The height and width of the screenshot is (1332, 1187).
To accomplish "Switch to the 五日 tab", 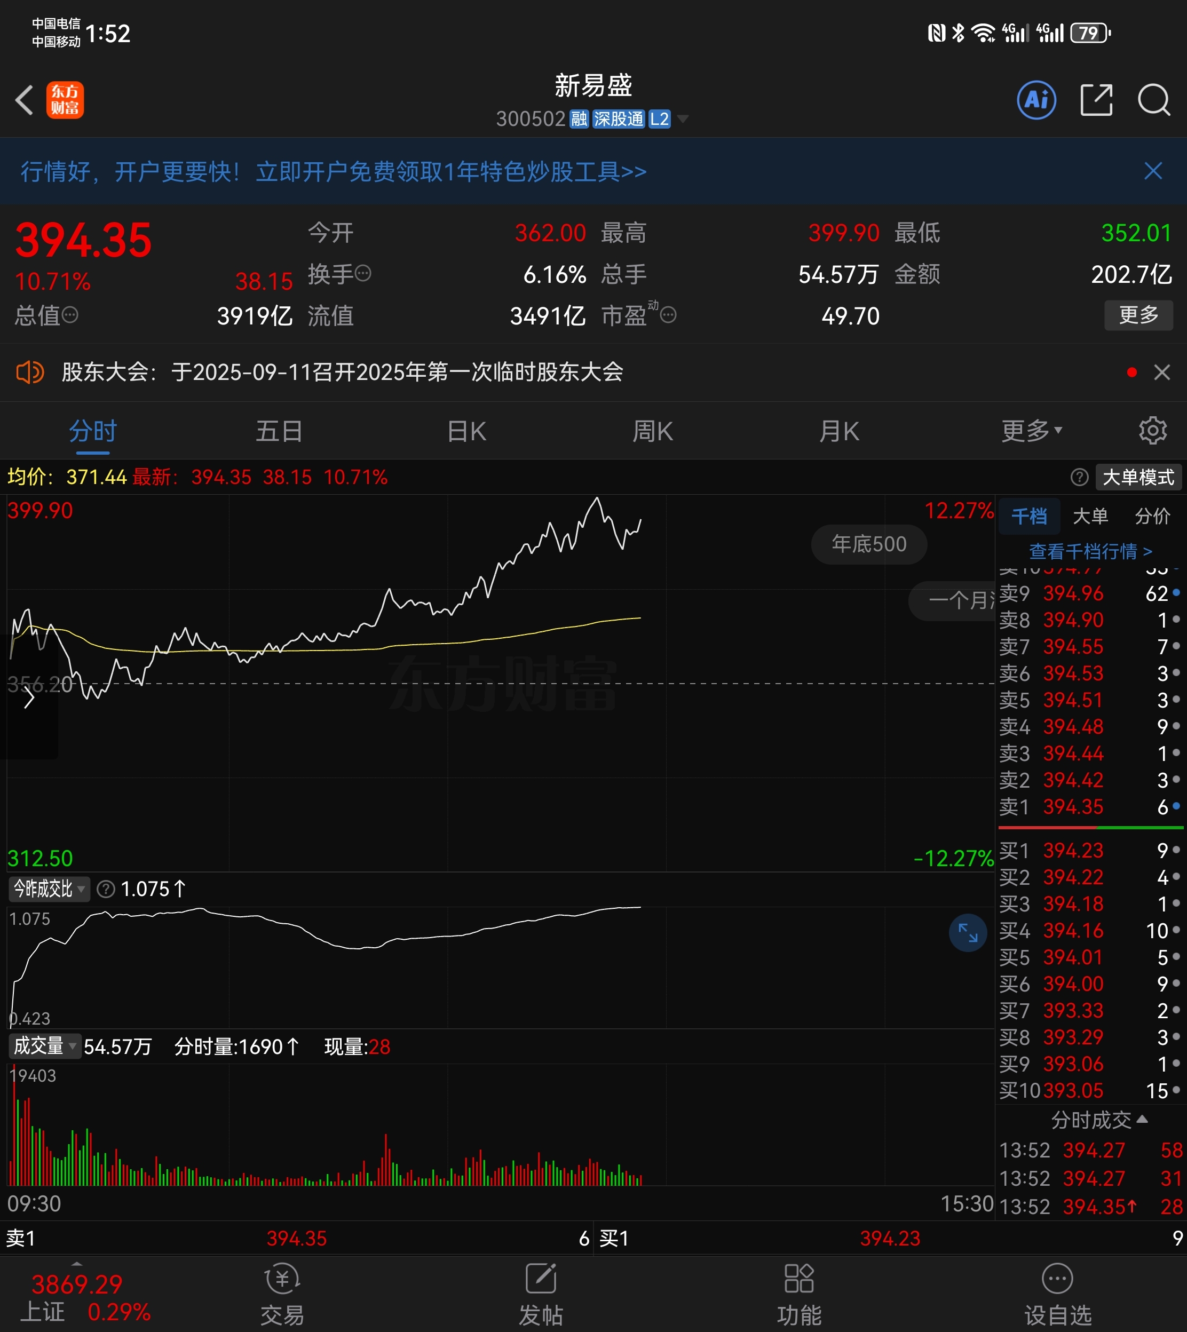I will (279, 431).
